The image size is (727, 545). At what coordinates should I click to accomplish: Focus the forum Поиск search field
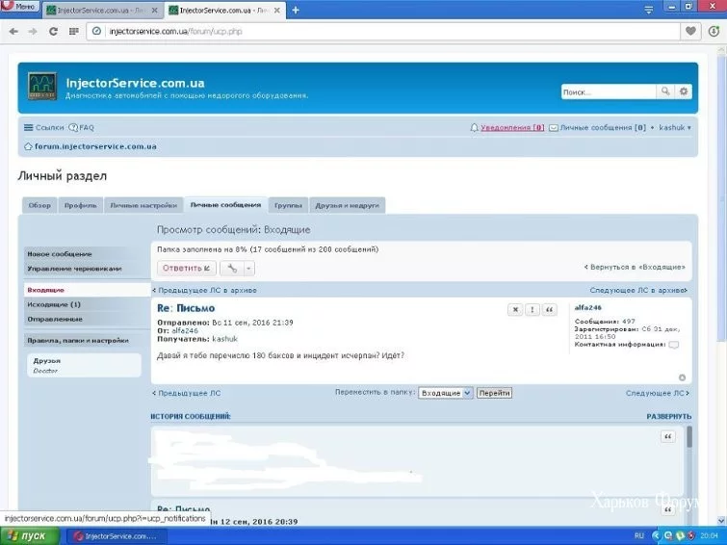pos(609,91)
